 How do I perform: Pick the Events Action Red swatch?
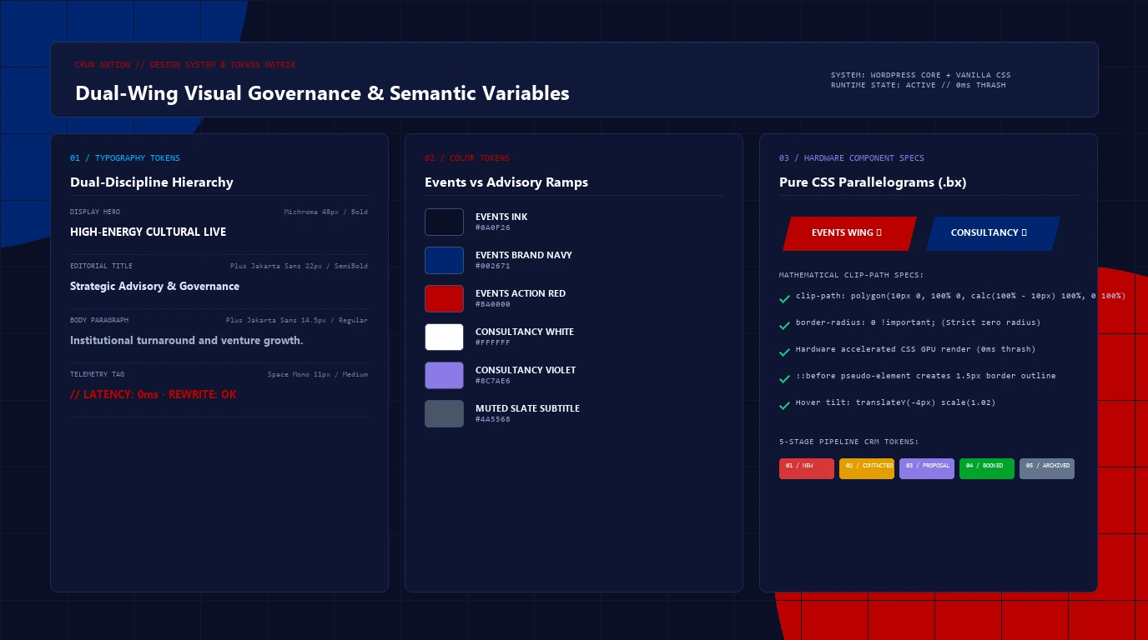click(x=444, y=299)
